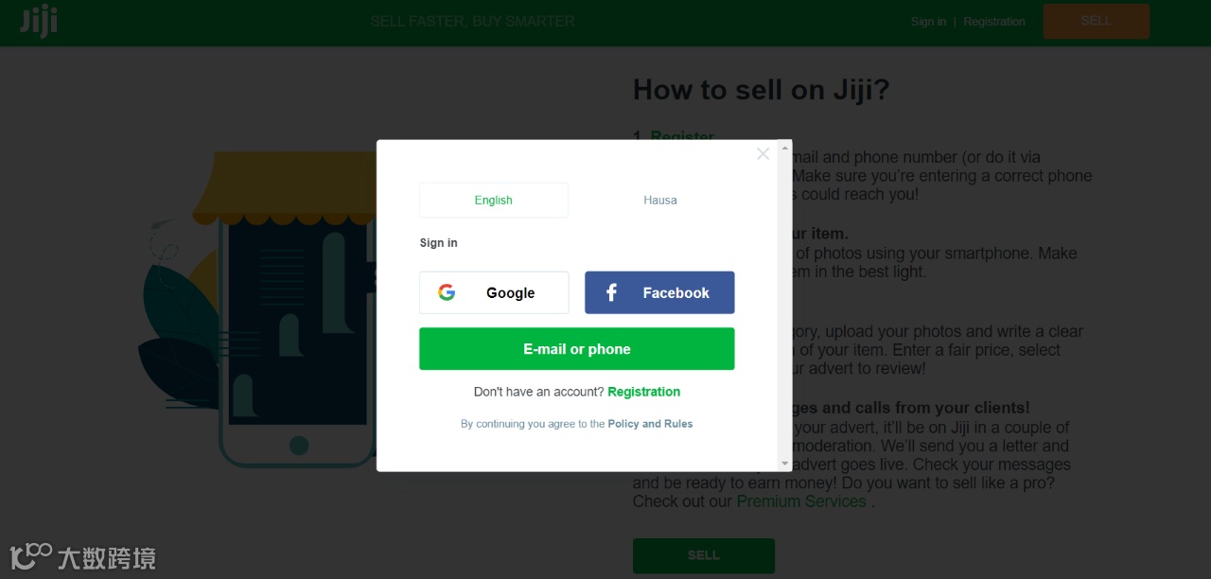The width and height of the screenshot is (1211, 579).
Task: Close the sign-in dialog with X
Action: point(763,153)
